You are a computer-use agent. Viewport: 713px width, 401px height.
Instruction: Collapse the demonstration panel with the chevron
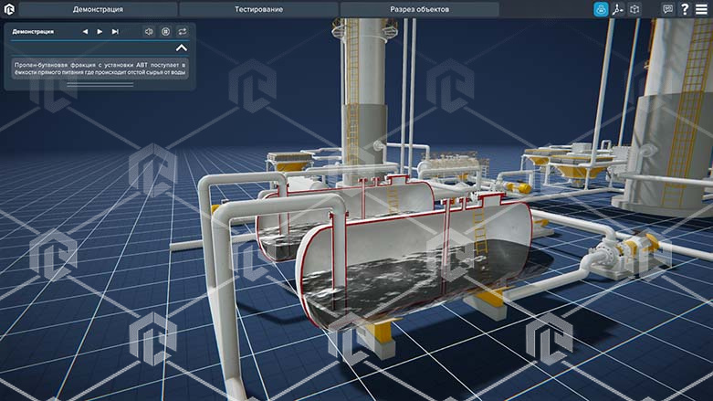[182, 47]
